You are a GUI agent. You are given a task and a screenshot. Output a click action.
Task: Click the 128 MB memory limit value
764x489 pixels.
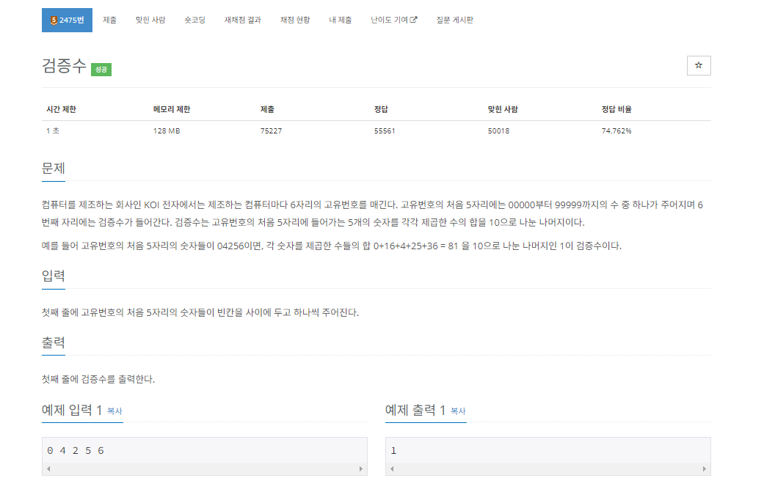point(167,131)
